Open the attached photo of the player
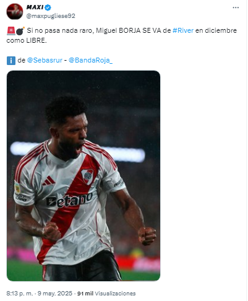 (x=83, y=176)
